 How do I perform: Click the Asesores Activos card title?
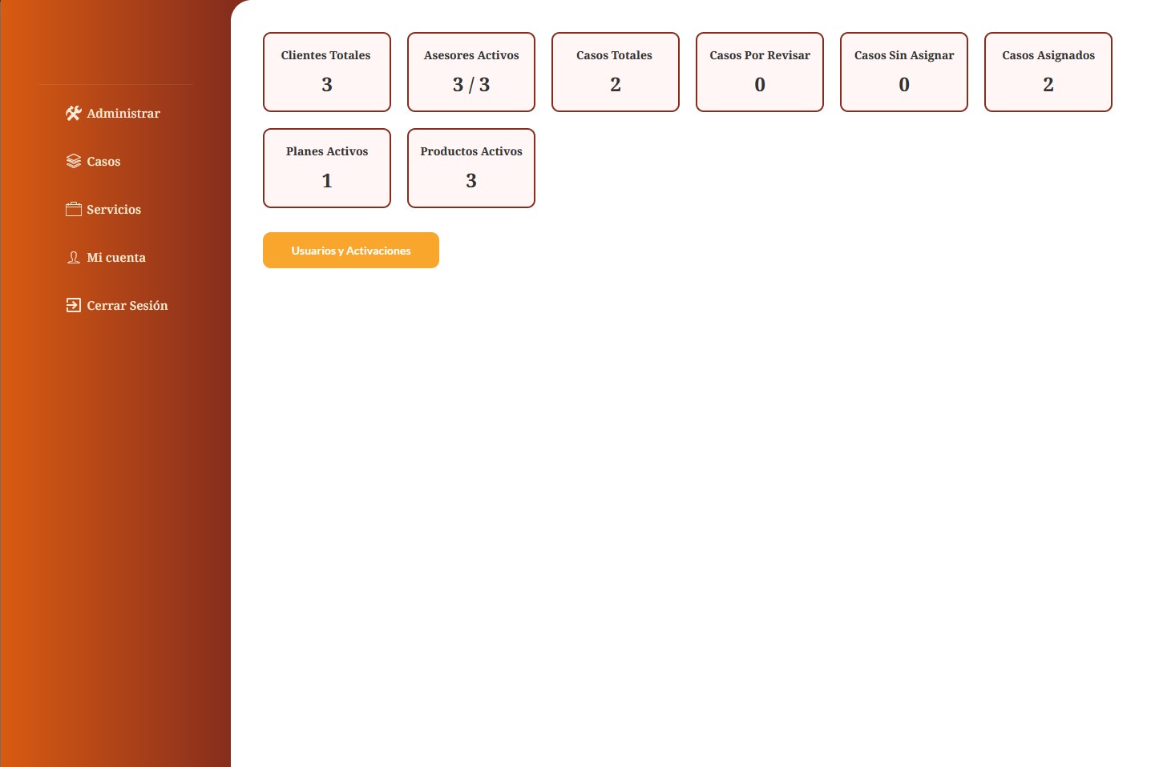[x=471, y=55]
